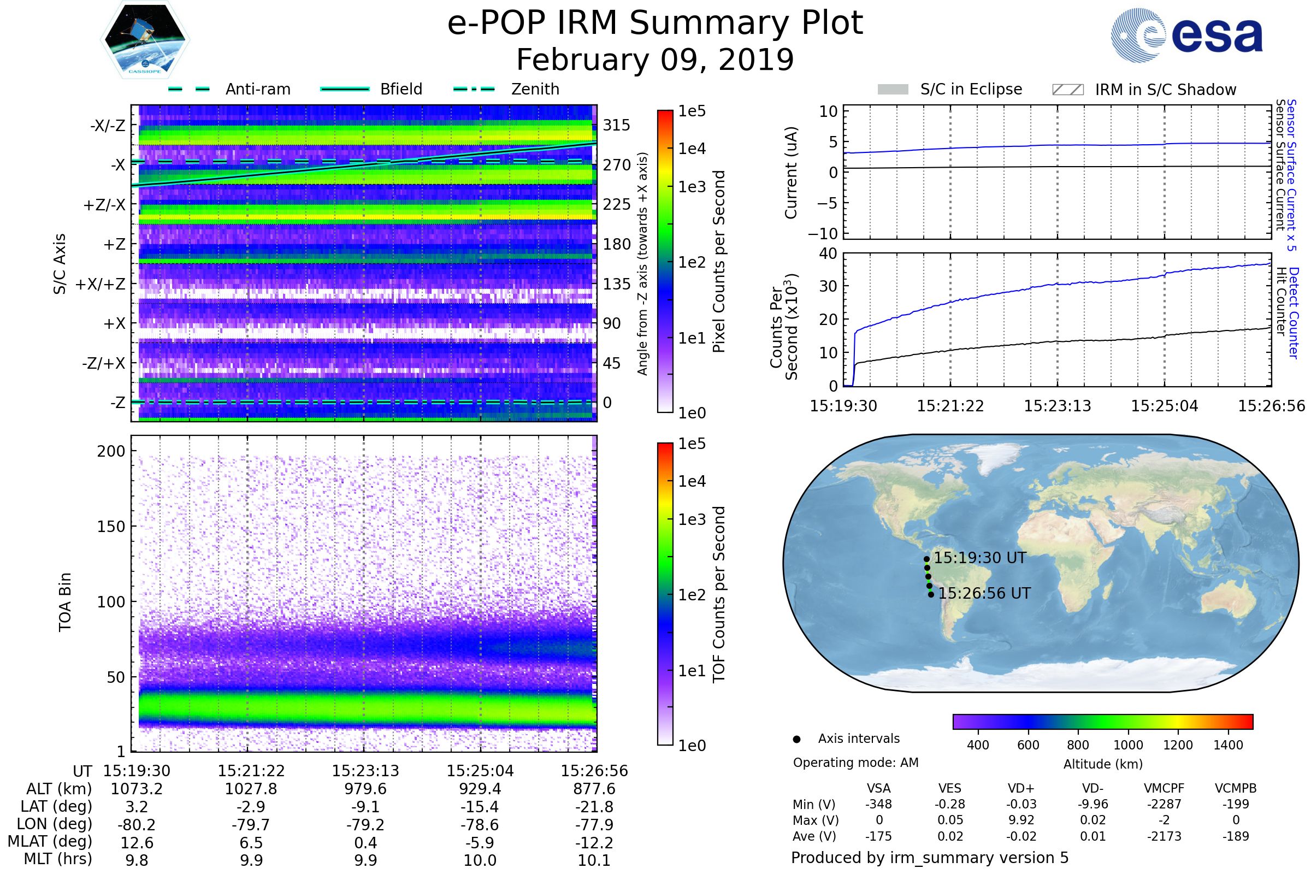Click the Pixel Counts per Second colorbar
1311x874 pixels.
(x=665, y=261)
